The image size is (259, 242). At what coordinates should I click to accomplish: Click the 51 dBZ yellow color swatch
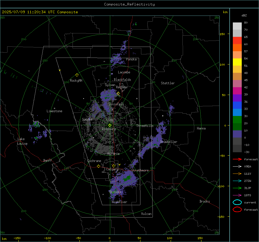[x=237, y=62]
